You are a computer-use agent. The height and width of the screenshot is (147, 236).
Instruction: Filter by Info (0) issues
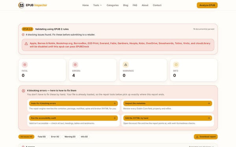pyautogui.click(x=84, y=137)
